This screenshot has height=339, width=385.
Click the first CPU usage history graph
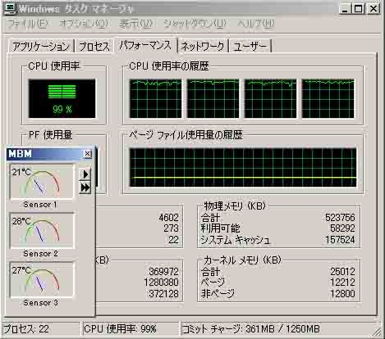pos(155,98)
